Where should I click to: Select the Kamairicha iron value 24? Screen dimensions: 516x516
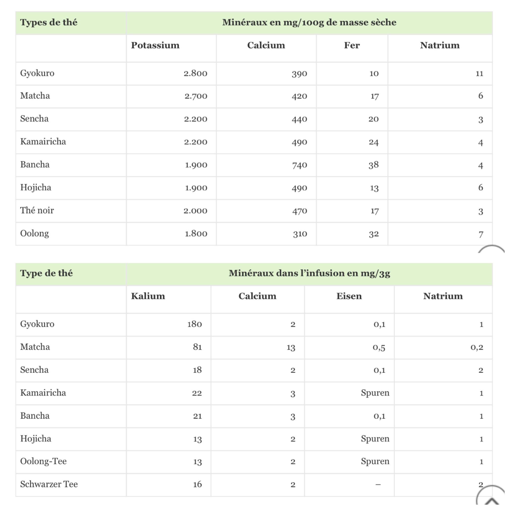coord(373,142)
